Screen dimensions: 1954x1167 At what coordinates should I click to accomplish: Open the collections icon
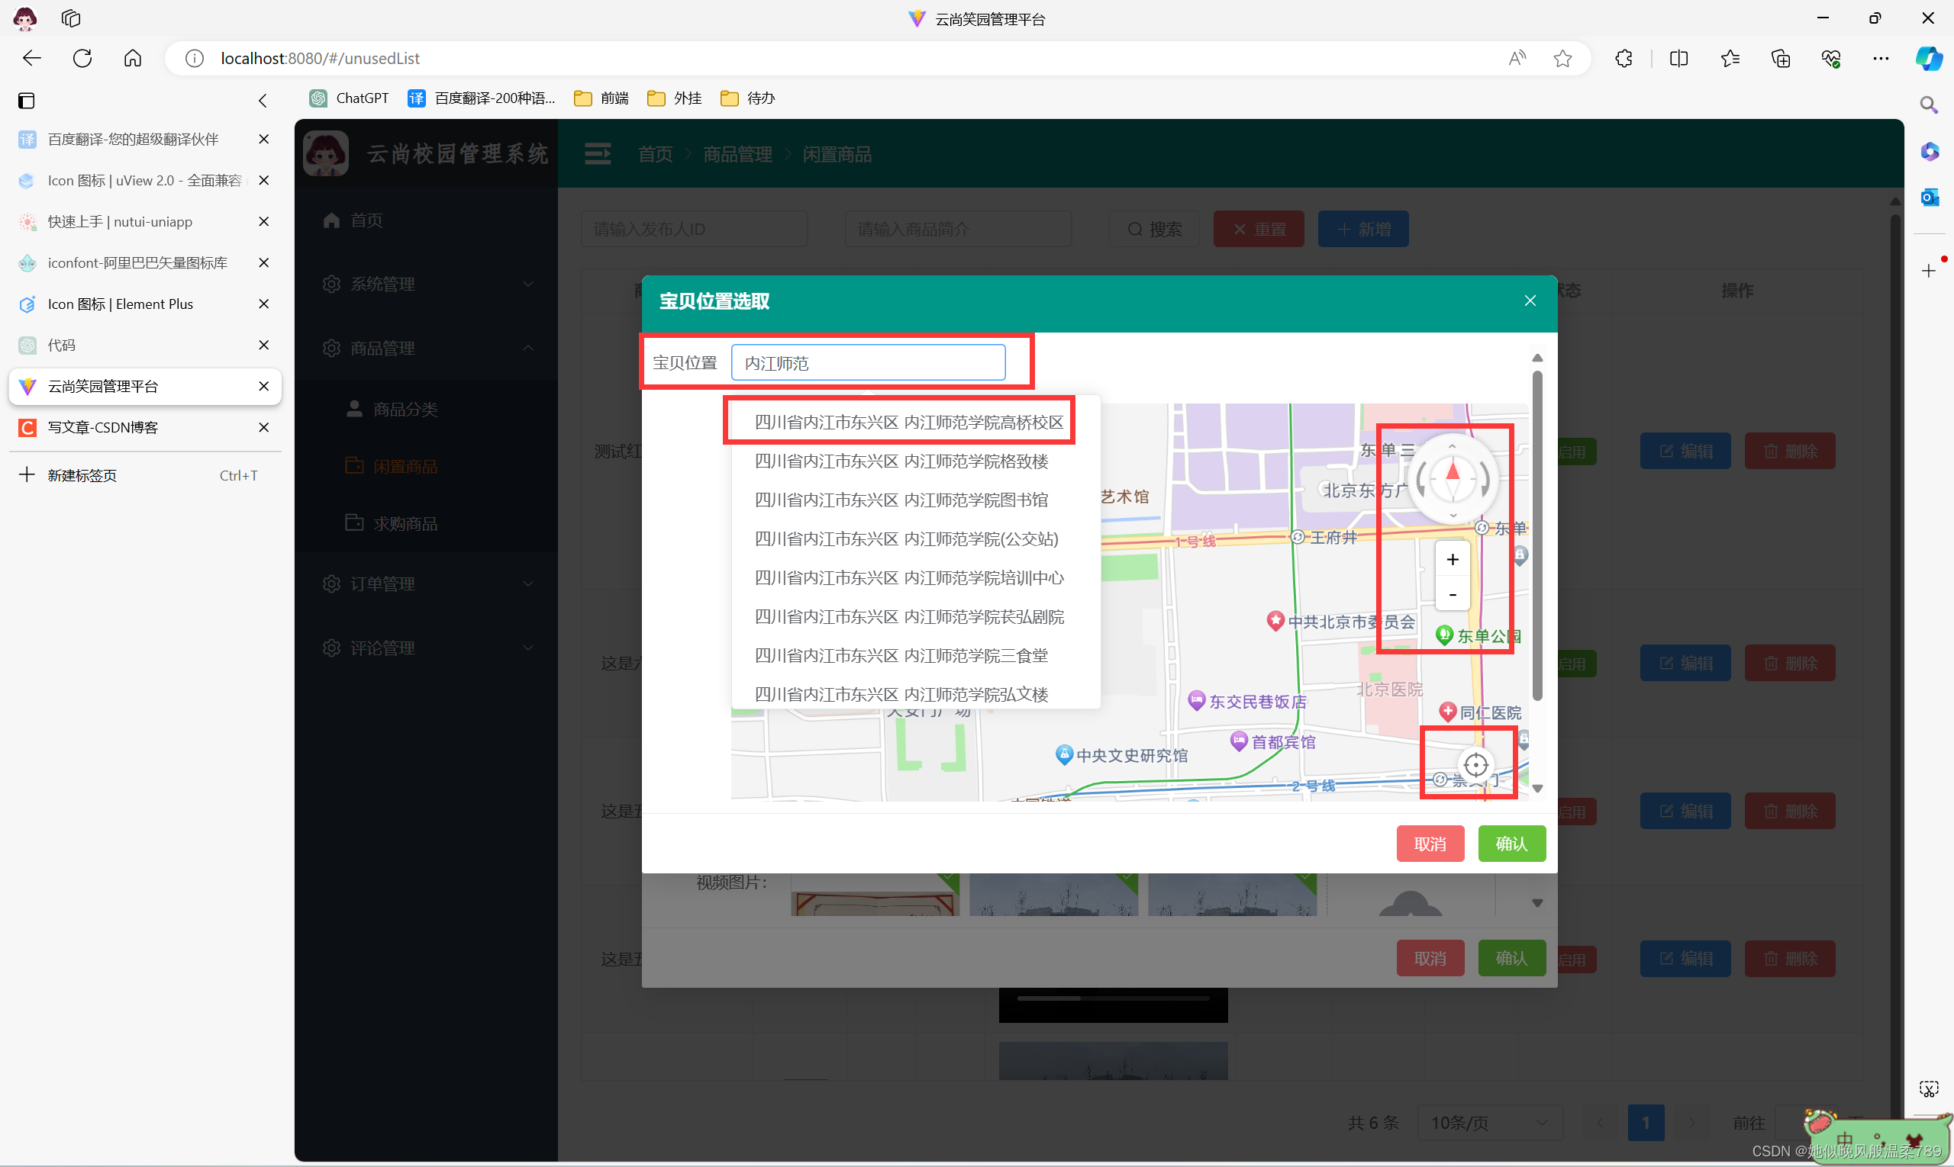[x=1780, y=58]
